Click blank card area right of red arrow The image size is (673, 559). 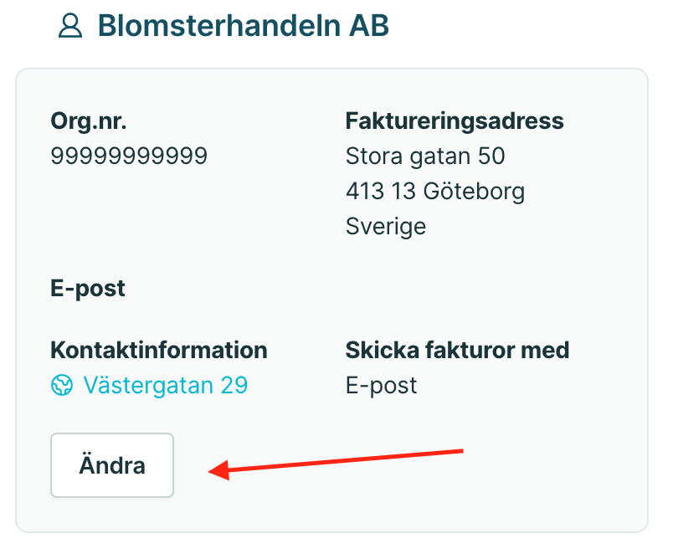coord(553,465)
